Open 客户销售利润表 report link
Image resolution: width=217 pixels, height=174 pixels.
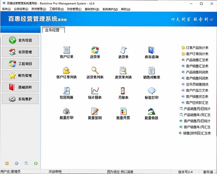tap(195, 78)
